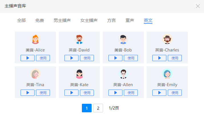Switch to the 免费 tab
204x118 pixels.
(40, 20)
